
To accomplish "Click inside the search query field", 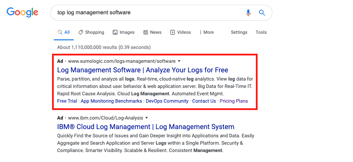I will [149, 13].
